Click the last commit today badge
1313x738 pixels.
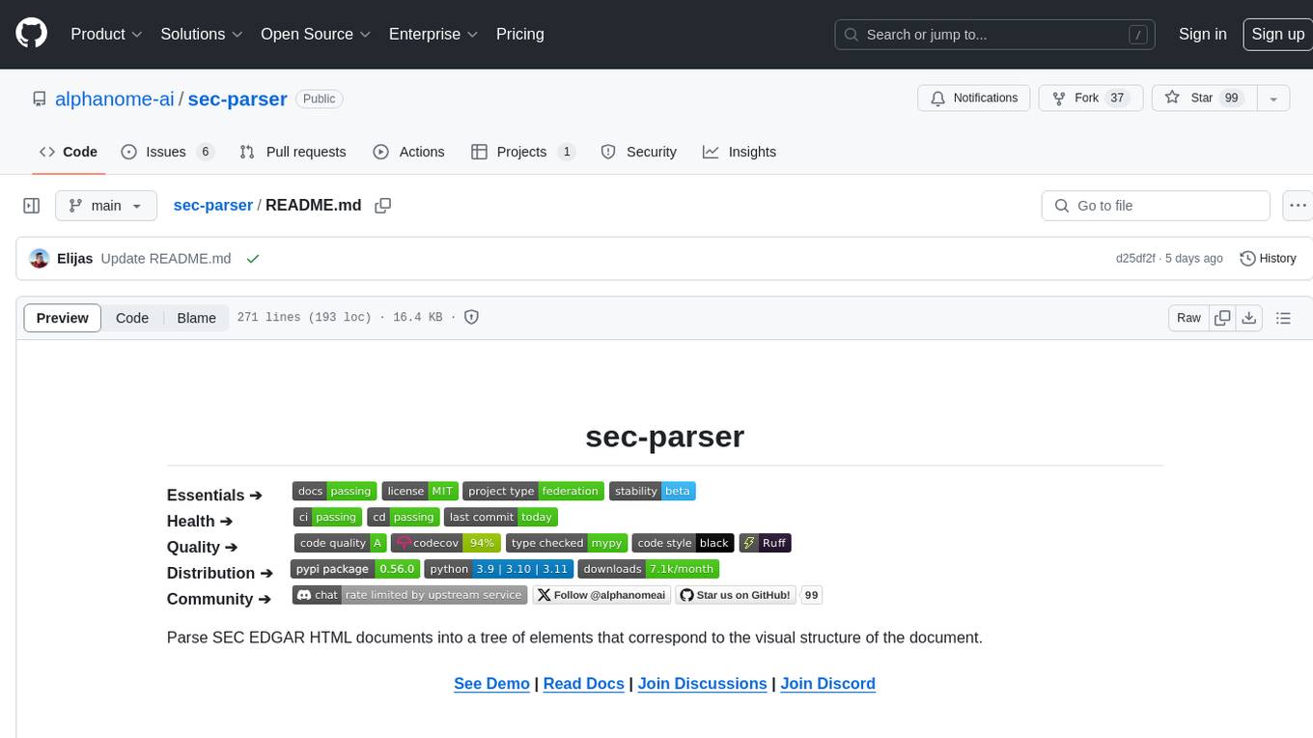pyautogui.click(x=501, y=517)
